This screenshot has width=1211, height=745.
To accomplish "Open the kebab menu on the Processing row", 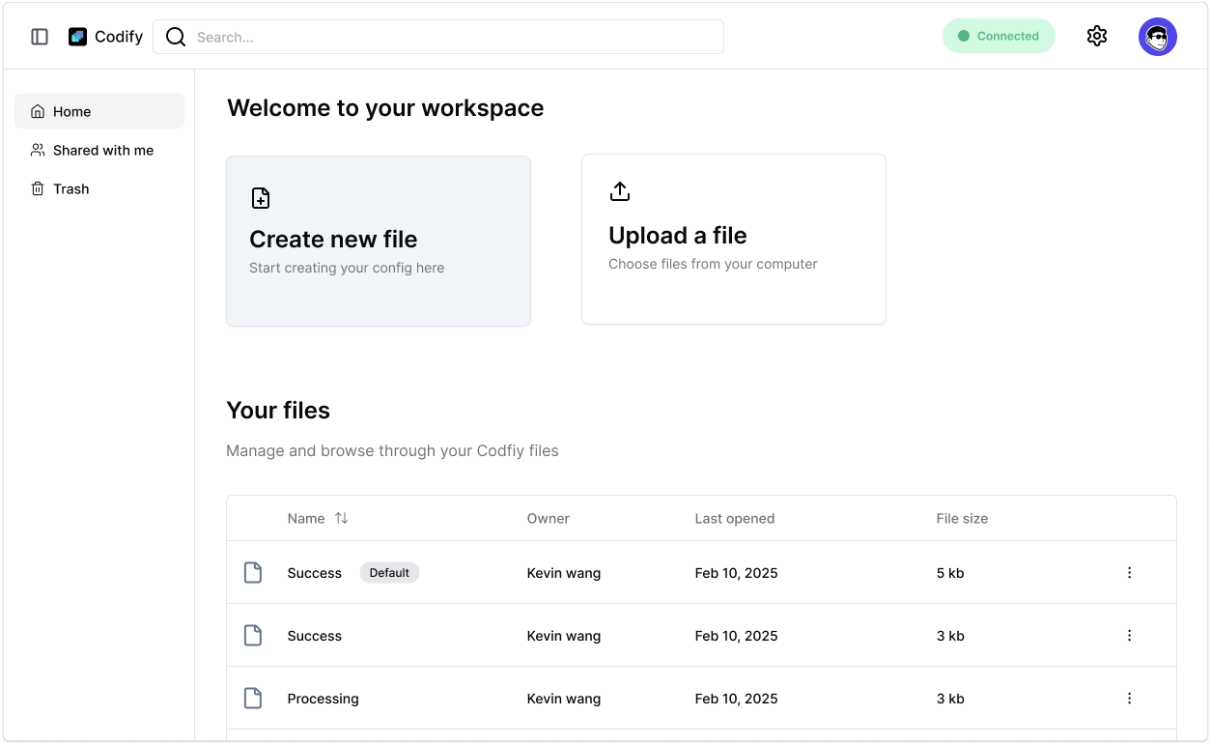I will pyautogui.click(x=1129, y=698).
